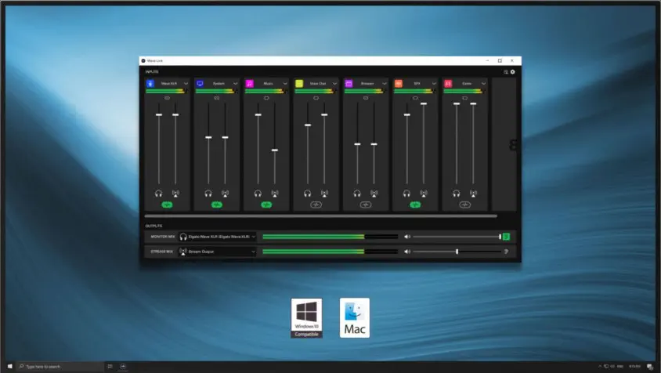Click SFX stream volume fader handle
The height and width of the screenshot is (373, 661).
424,103
